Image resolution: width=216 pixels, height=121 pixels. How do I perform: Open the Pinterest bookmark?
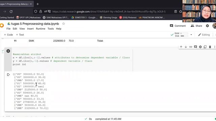tap(128, 17)
